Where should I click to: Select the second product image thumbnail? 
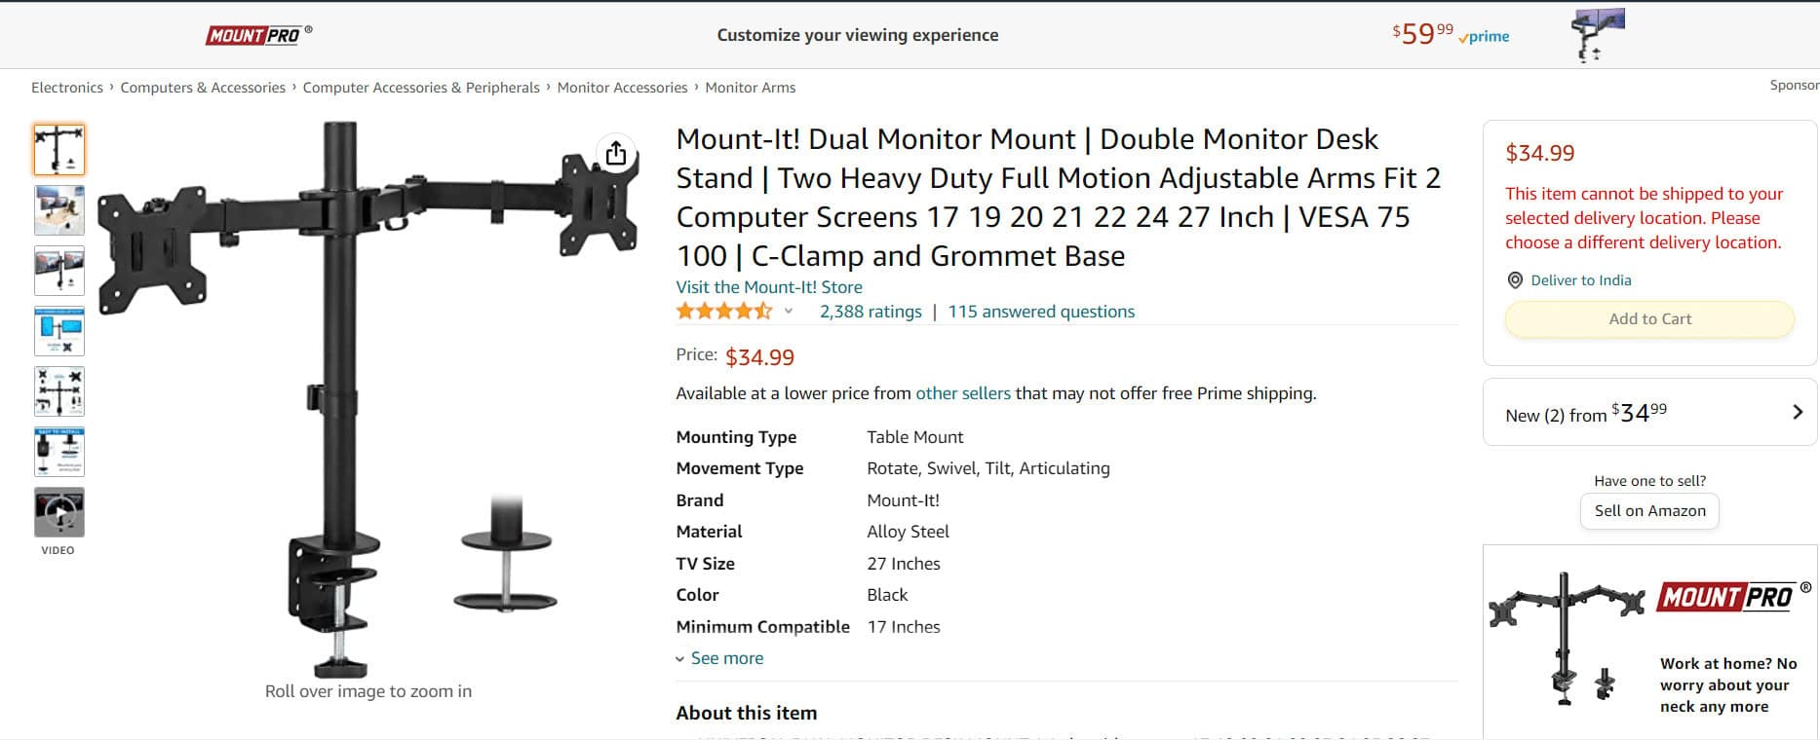tap(58, 210)
